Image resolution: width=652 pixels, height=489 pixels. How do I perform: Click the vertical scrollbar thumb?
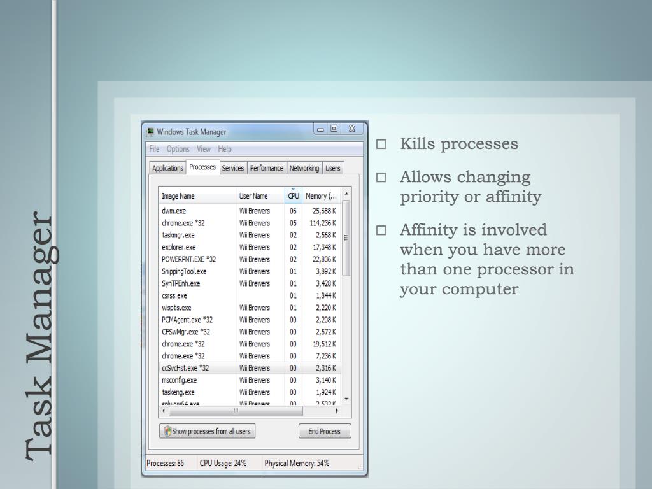tap(346, 238)
